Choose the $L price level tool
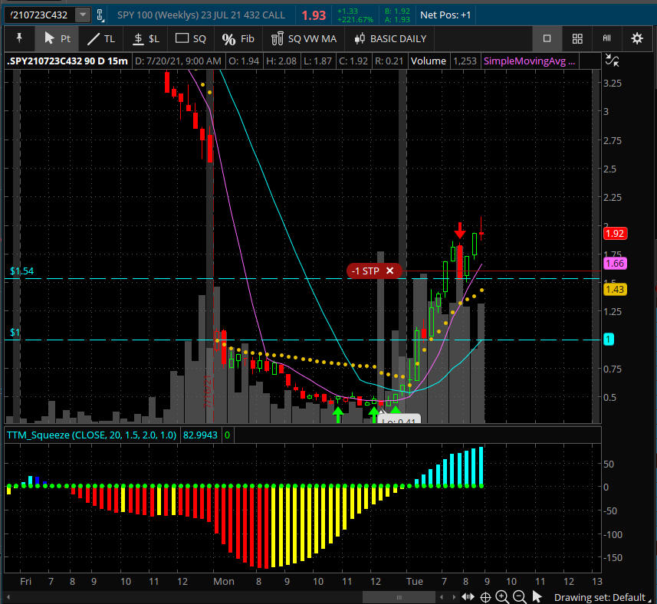The height and width of the screenshot is (604, 657). click(x=145, y=38)
